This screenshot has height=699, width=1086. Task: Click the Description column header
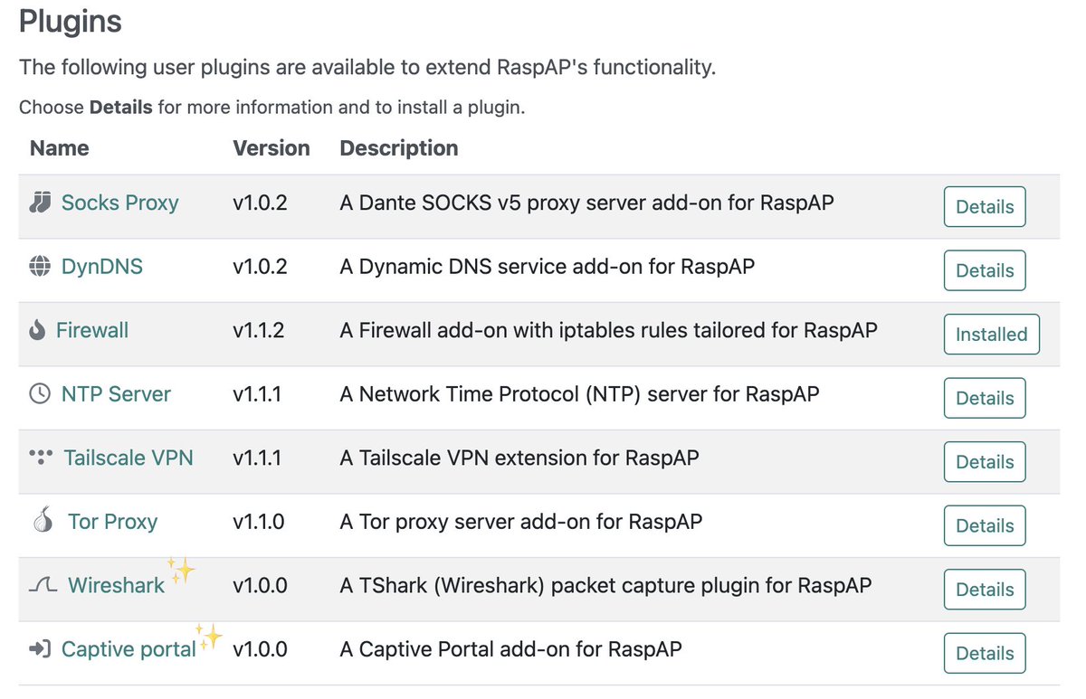pos(399,147)
